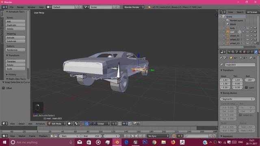Toggle visibility of wheel_03
The height and width of the screenshot is (146, 260).
click(x=247, y=43)
